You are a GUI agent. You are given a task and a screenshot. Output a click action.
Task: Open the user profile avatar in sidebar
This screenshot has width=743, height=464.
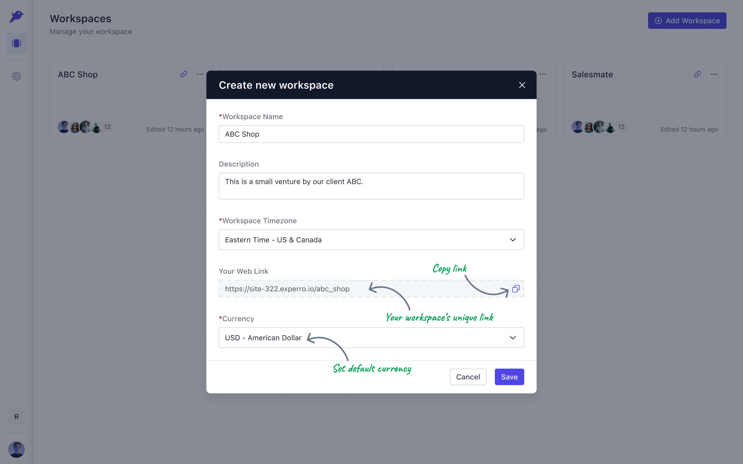point(16,450)
